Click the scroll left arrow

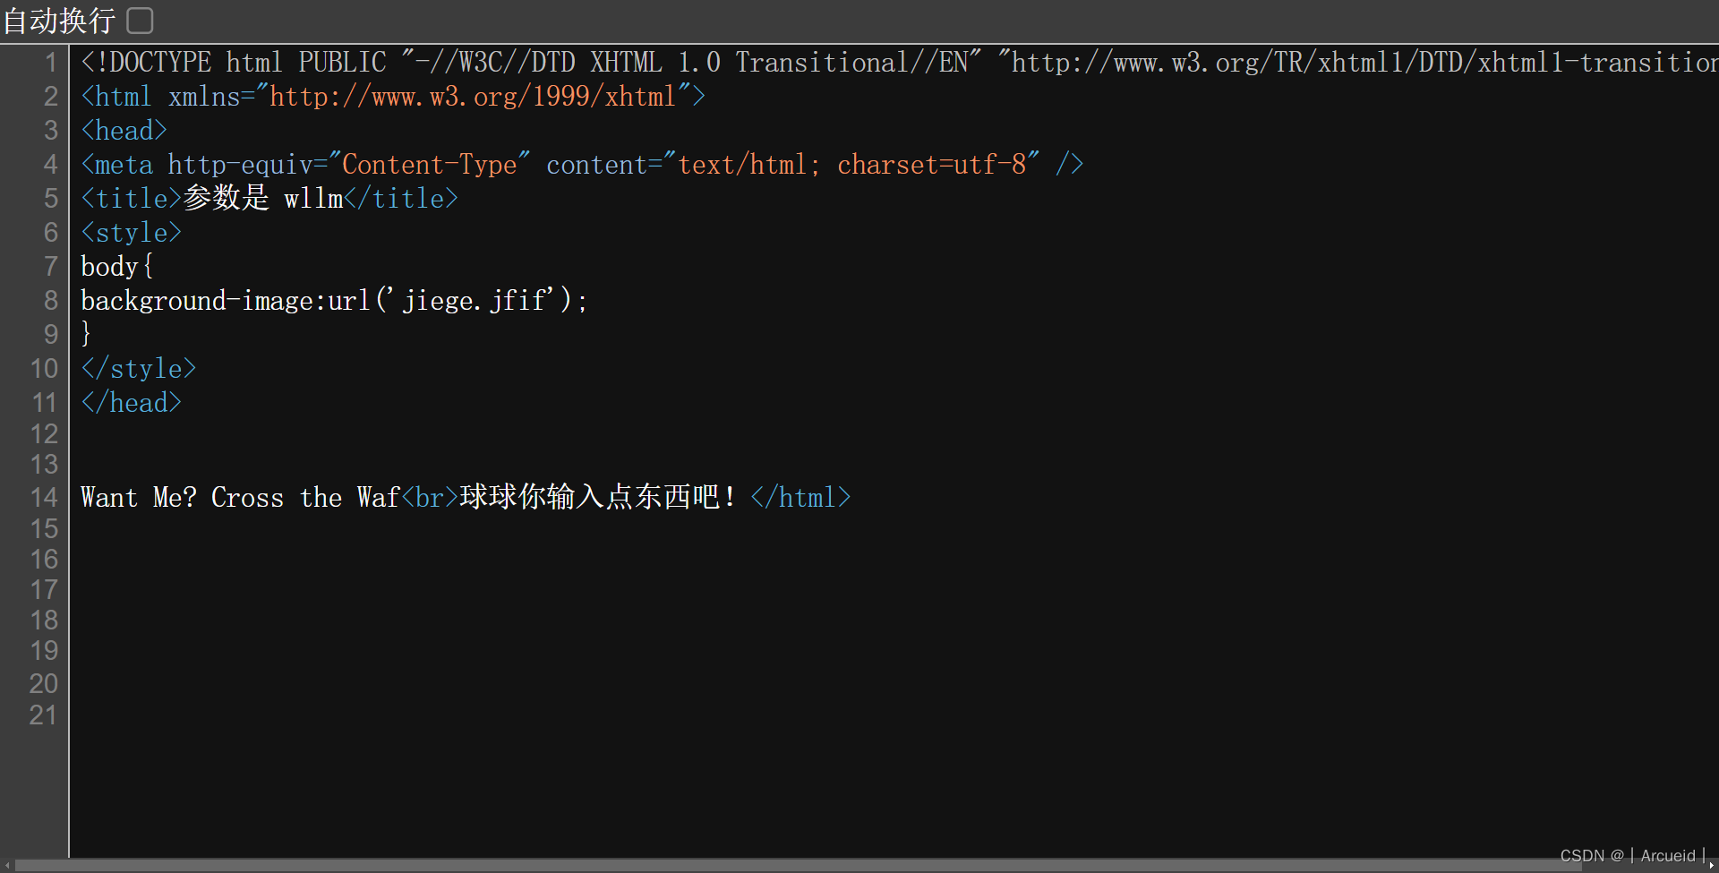(8, 865)
